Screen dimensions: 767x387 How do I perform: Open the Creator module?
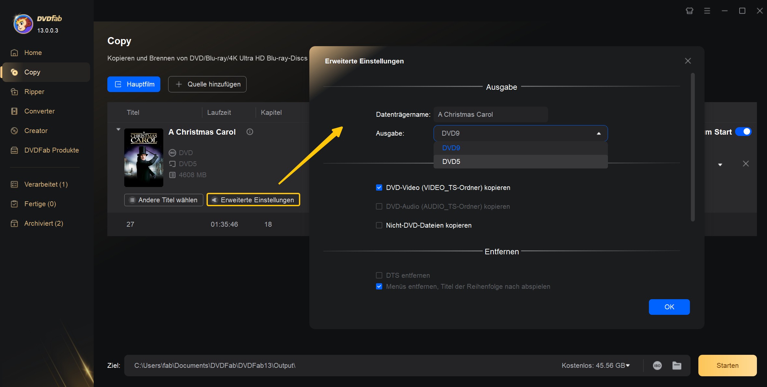tap(36, 131)
